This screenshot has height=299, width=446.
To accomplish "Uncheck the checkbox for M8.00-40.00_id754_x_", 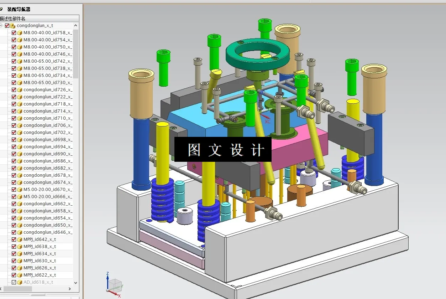I will coord(14,40).
